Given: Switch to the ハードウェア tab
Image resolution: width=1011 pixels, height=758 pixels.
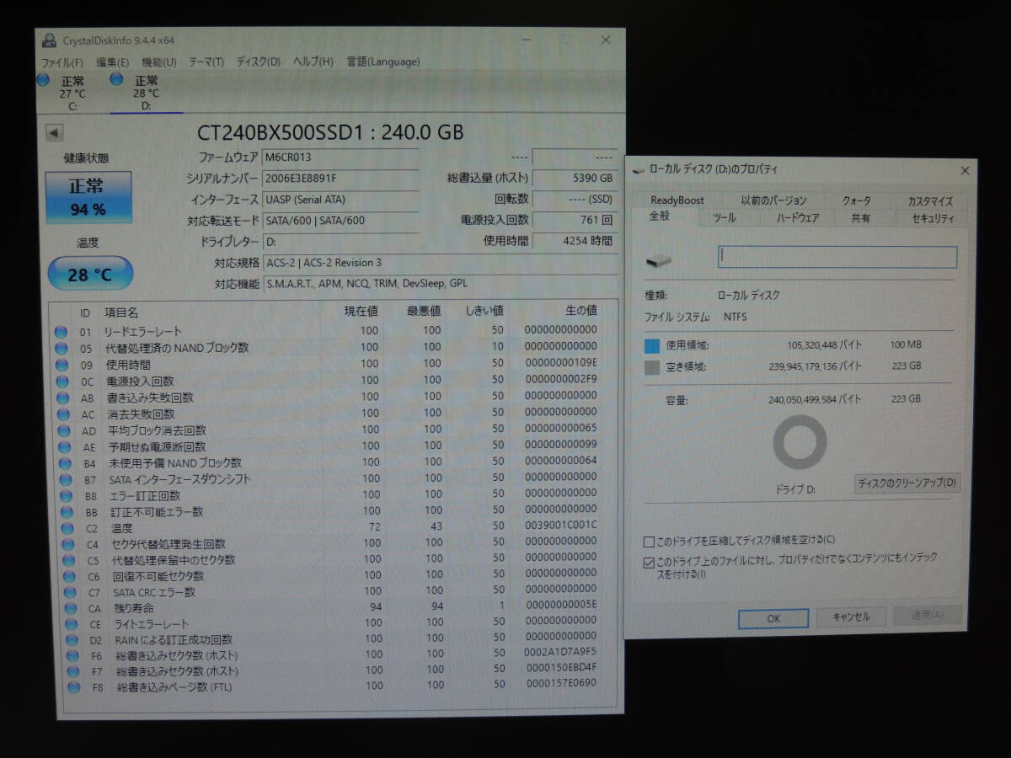Looking at the screenshot, I should tap(798, 218).
